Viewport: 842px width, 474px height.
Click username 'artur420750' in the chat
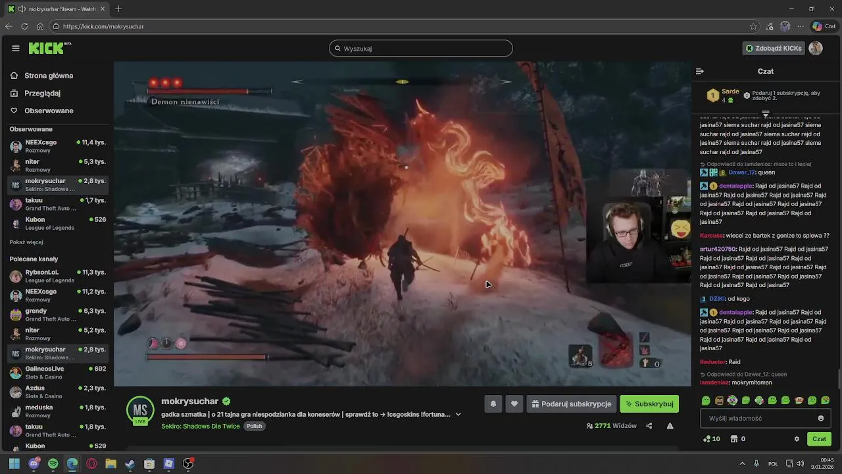[718, 250]
